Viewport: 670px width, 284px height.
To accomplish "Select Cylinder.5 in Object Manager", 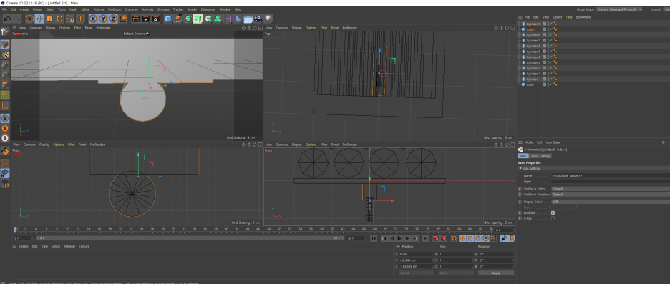I will [x=533, y=52].
